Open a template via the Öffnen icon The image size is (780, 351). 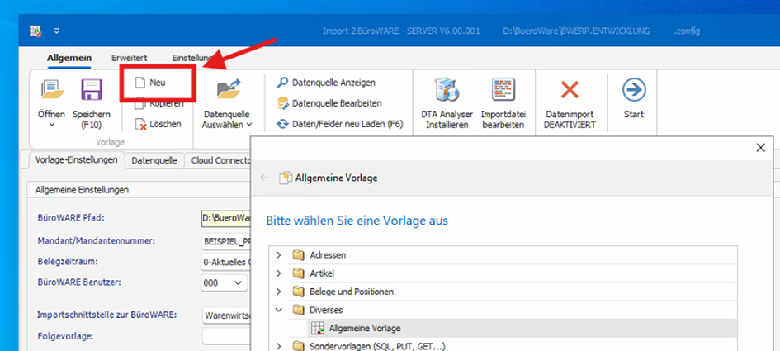coord(52,90)
